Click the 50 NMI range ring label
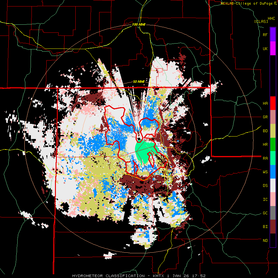 (139, 82)
